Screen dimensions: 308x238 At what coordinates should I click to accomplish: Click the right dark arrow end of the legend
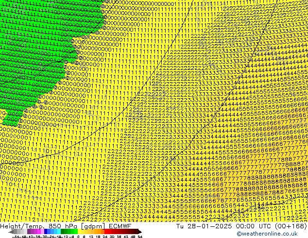139,232
